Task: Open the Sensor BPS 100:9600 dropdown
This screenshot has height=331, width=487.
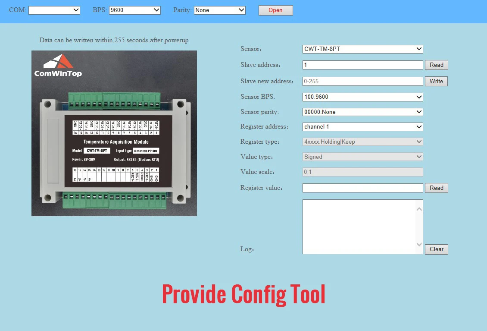Action: coord(363,97)
